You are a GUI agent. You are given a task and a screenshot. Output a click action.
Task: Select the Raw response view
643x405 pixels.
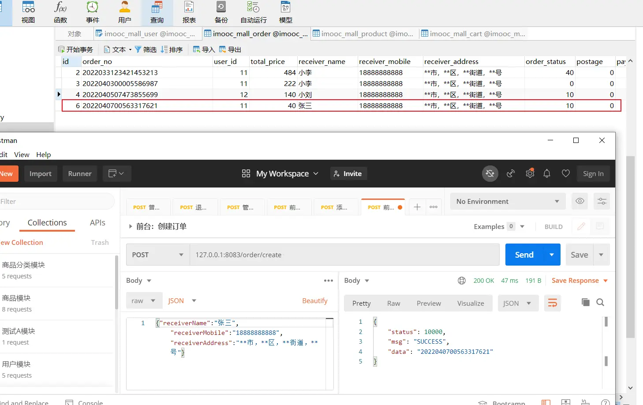393,303
